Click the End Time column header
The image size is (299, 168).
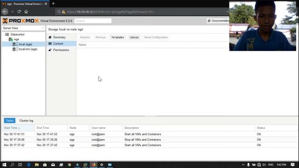coord(51,128)
